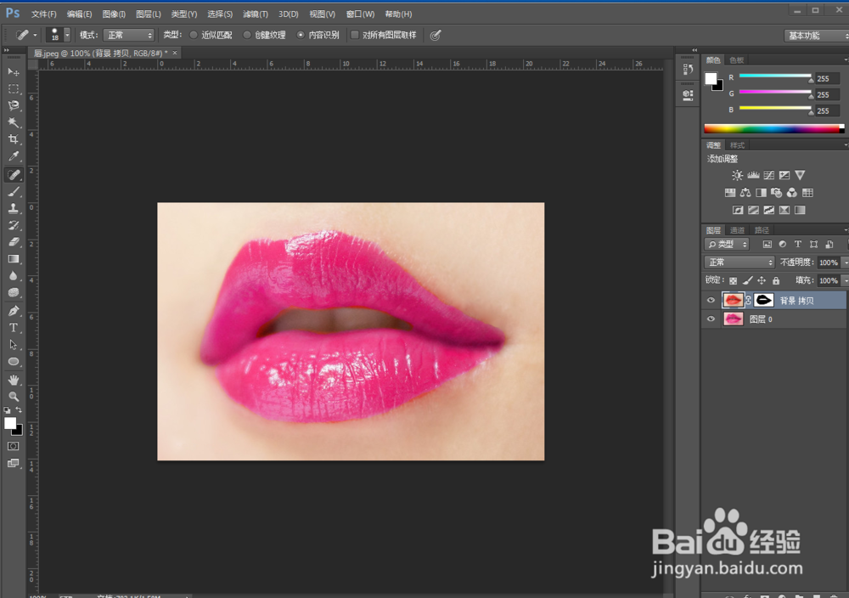
Task: Swap foreground and background colors
Action: tap(19, 410)
